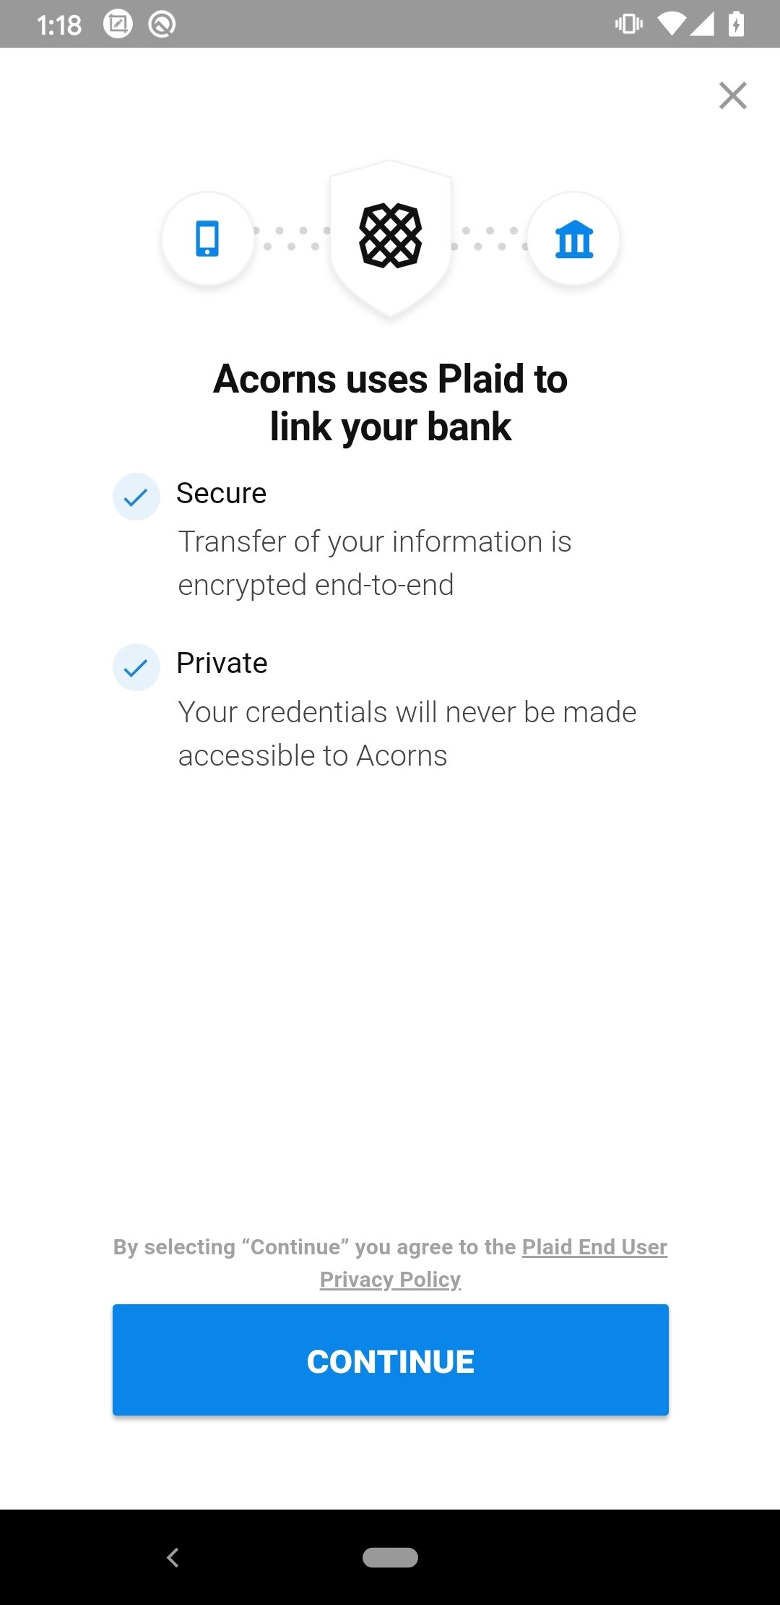Screen dimensions: 780x1605
Task: Tap the Wi-Fi signal status icon
Action: pyautogui.click(x=672, y=24)
